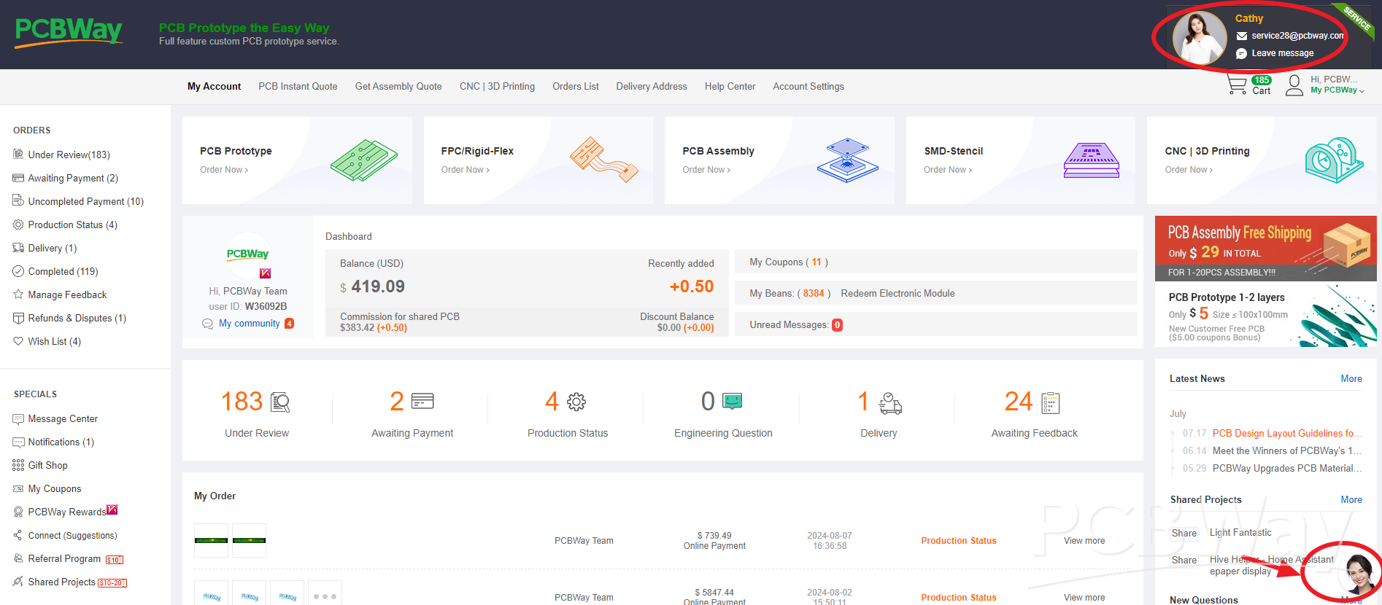Click Order Now under PCB Prototype

pyautogui.click(x=224, y=170)
